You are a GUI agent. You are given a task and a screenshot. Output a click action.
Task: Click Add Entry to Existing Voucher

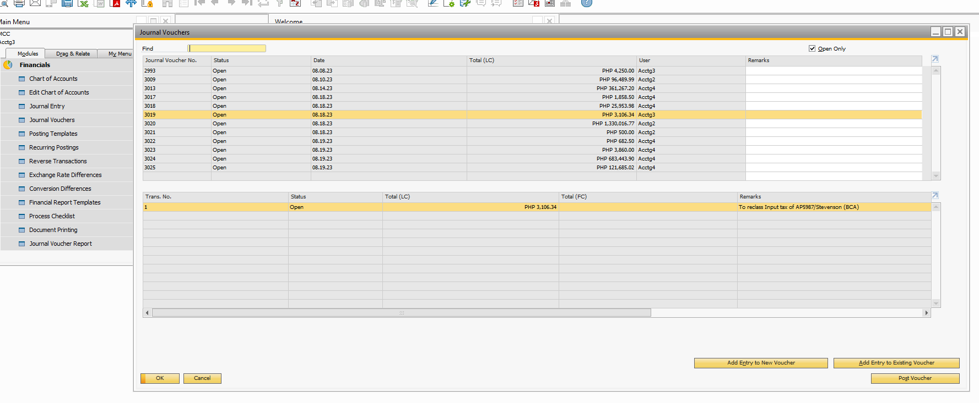tap(896, 363)
